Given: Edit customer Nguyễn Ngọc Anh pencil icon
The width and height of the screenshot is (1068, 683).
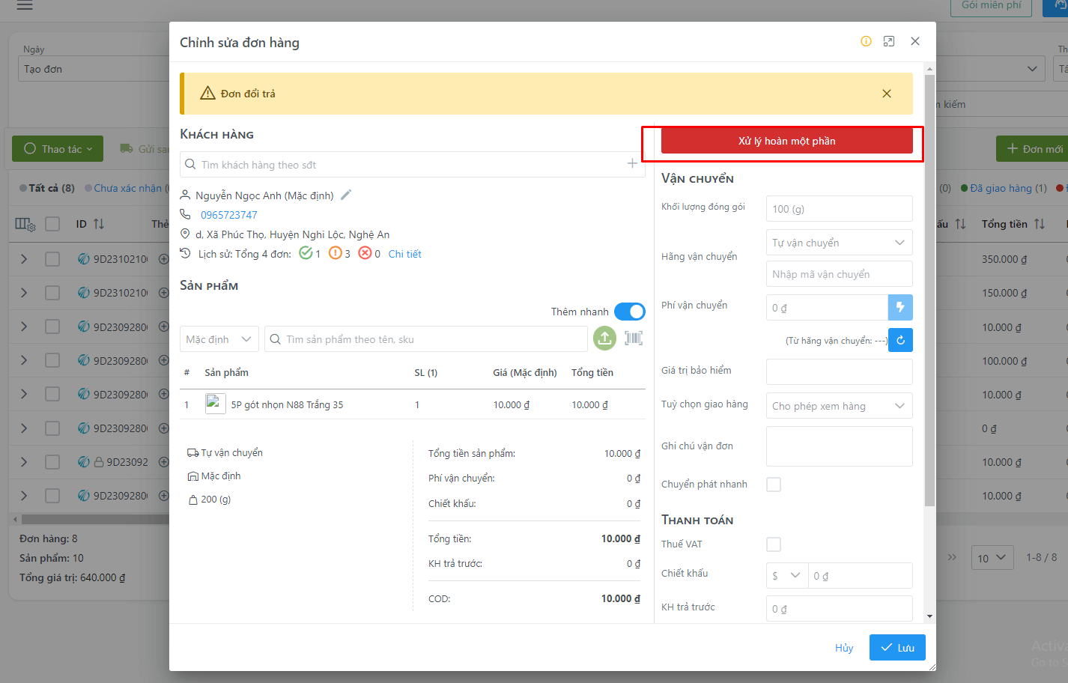Looking at the screenshot, I should tap(346, 195).
